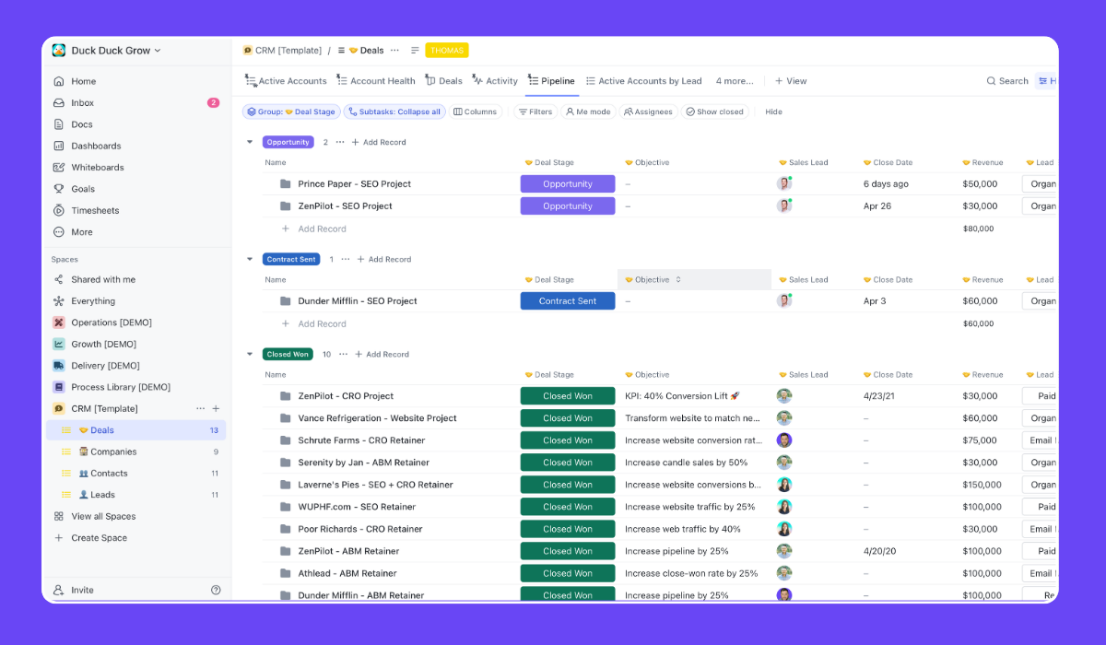Screen dimensions: 1106x645
Task: Switch to the Deals view tab
Action: [444, 80]
